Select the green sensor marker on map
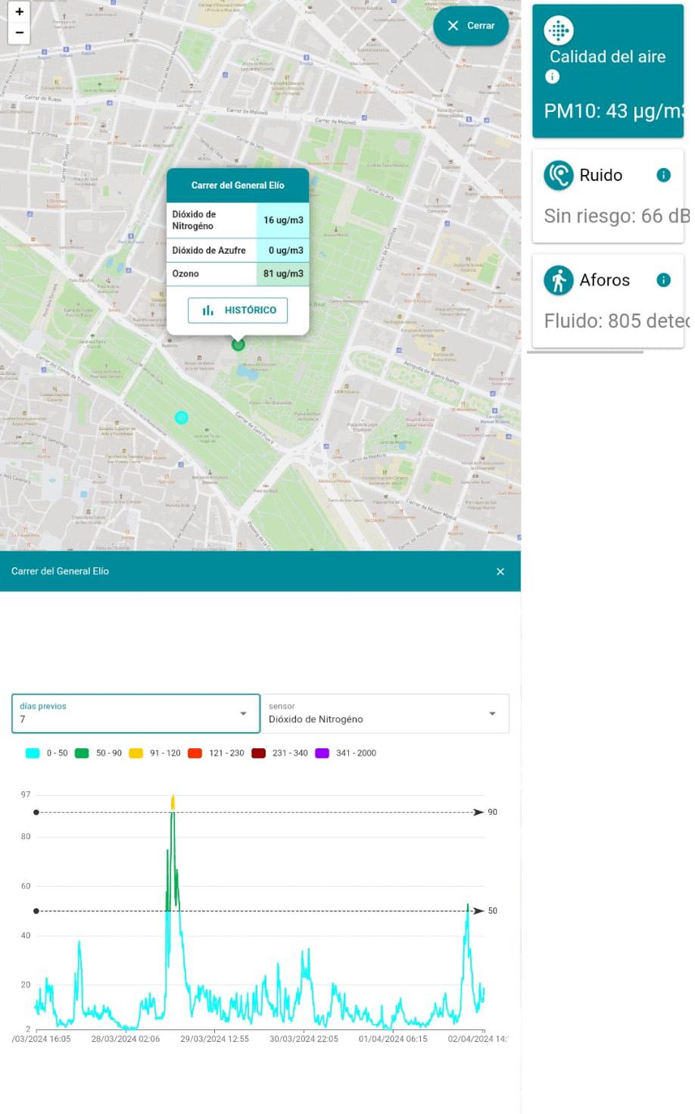Viewport: 695px width, 1114px height. click(x=238, y=345)
